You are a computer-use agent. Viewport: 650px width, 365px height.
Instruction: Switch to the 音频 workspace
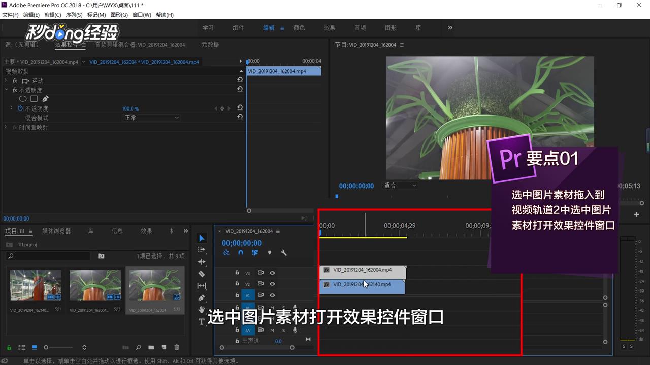point(360,28)
